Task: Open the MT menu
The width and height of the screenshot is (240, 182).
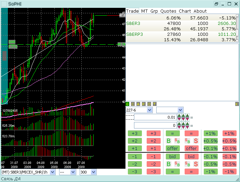Action: click(145, 11)
